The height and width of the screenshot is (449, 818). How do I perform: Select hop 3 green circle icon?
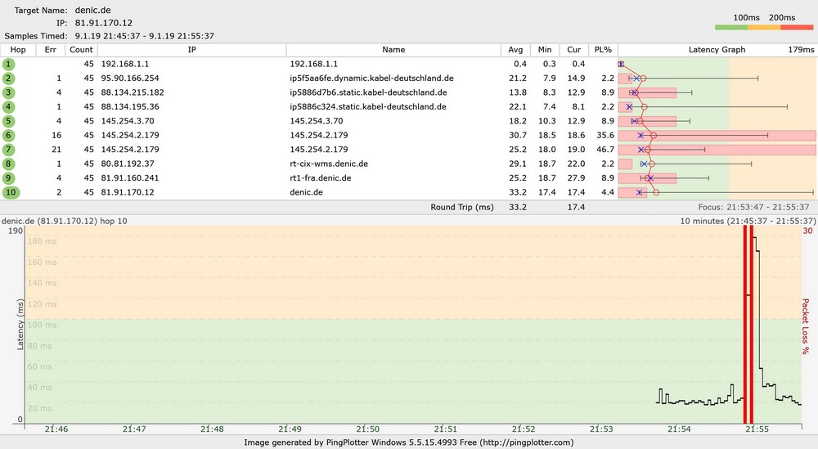(8, 92)
